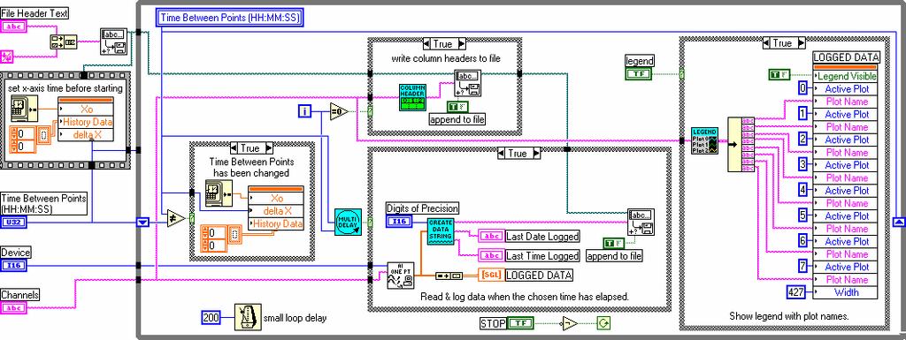The height and width of the screenshot is (340, 906).
Task: Select the Device I16 terminal
Action: click(14, 266)
